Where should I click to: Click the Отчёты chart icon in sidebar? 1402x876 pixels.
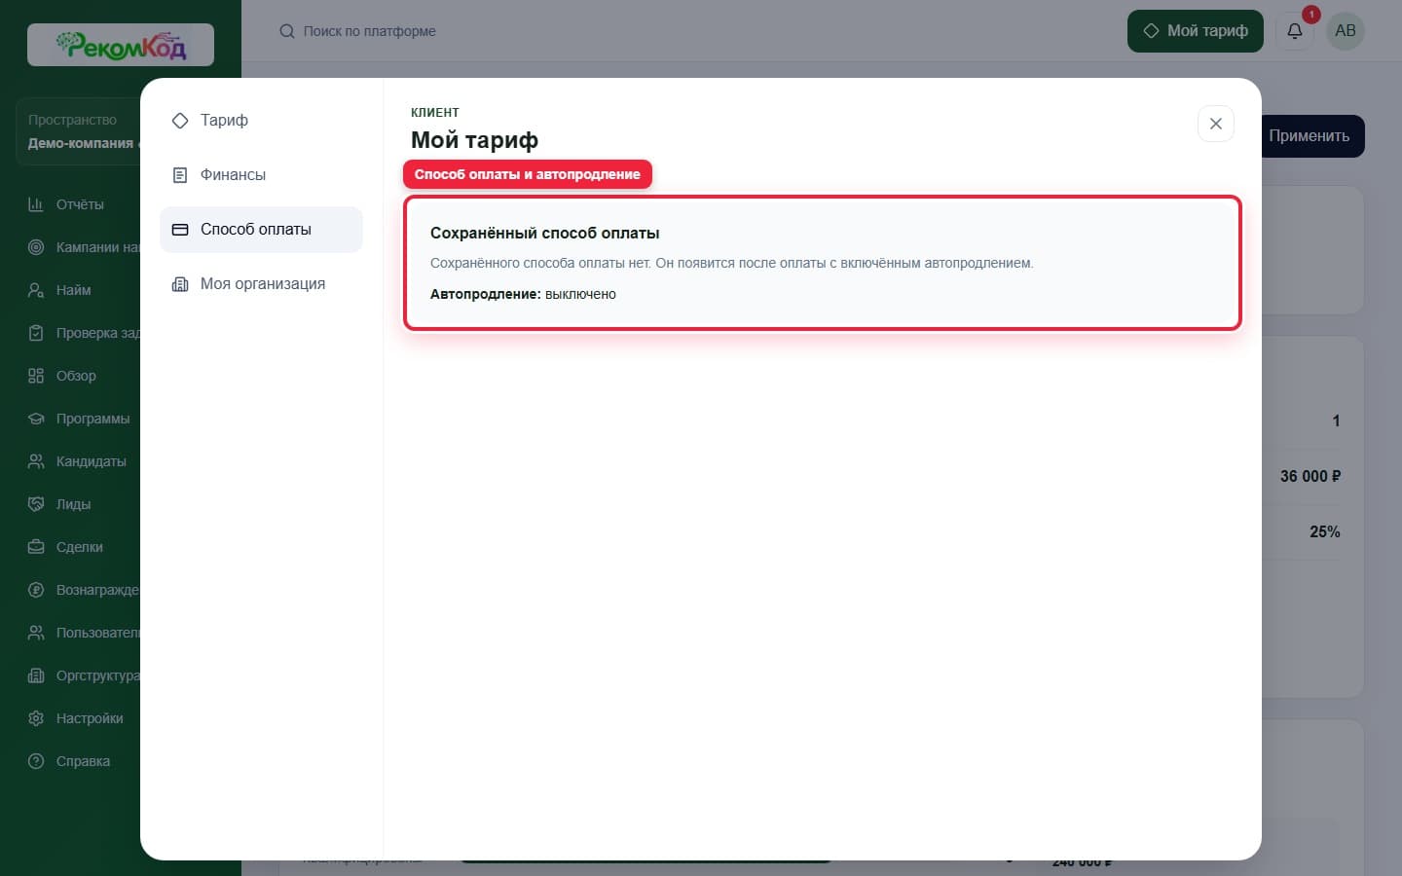coord(36,204)
